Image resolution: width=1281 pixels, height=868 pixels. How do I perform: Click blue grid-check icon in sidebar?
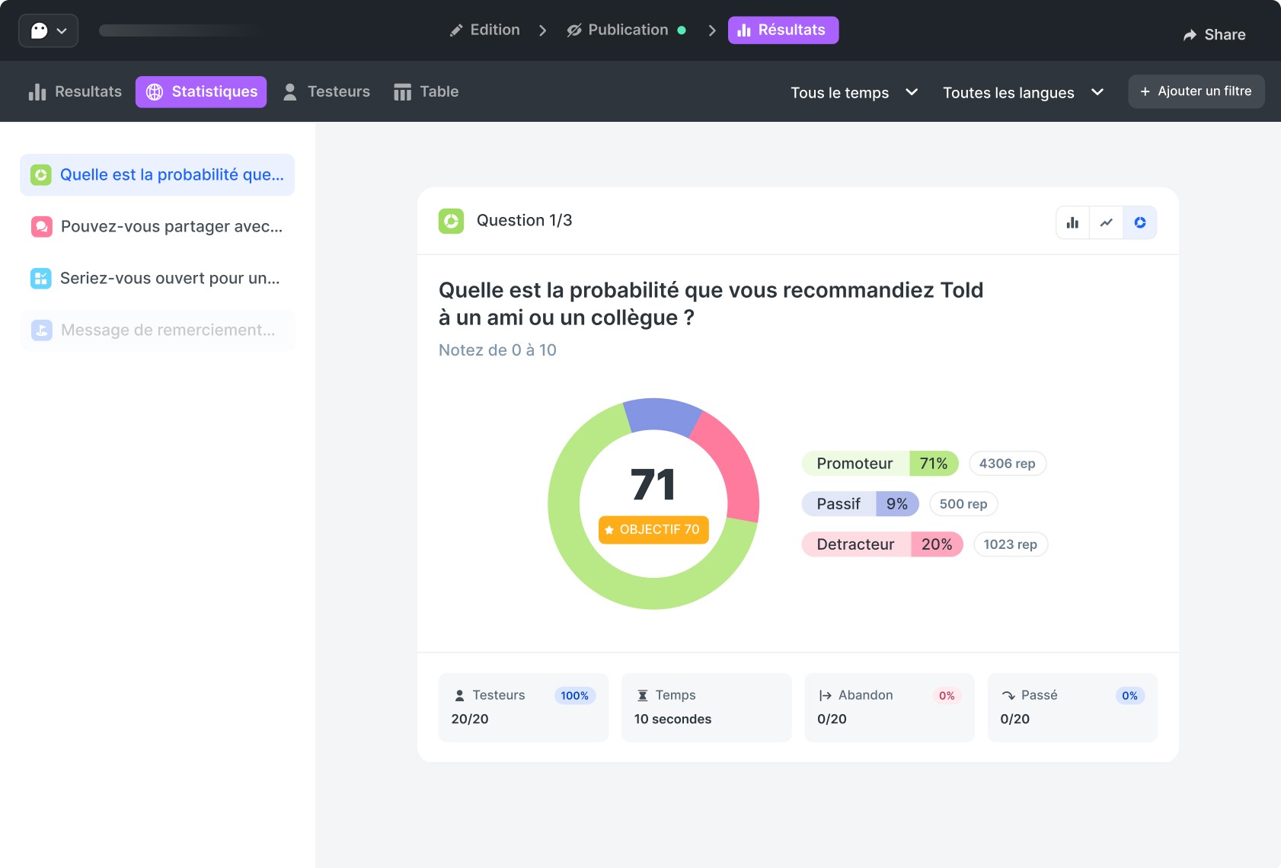(41, 279)
